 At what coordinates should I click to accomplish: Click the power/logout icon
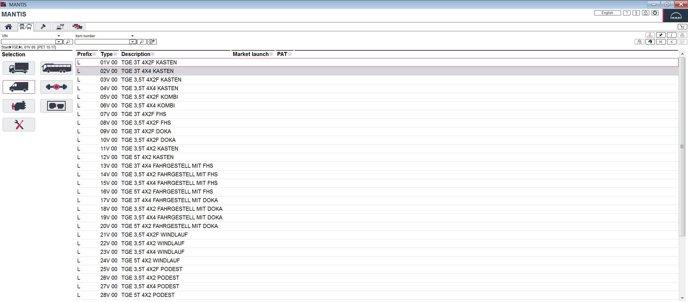pos(655,13)
